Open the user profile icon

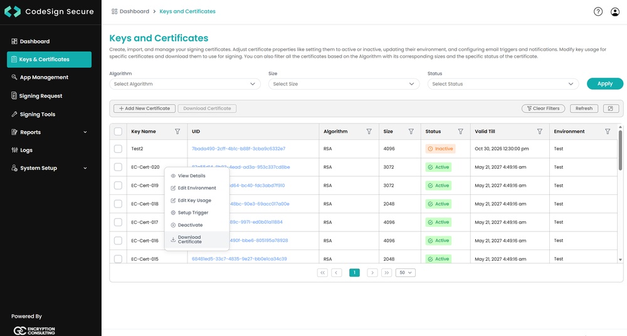[x=615, y=12]
